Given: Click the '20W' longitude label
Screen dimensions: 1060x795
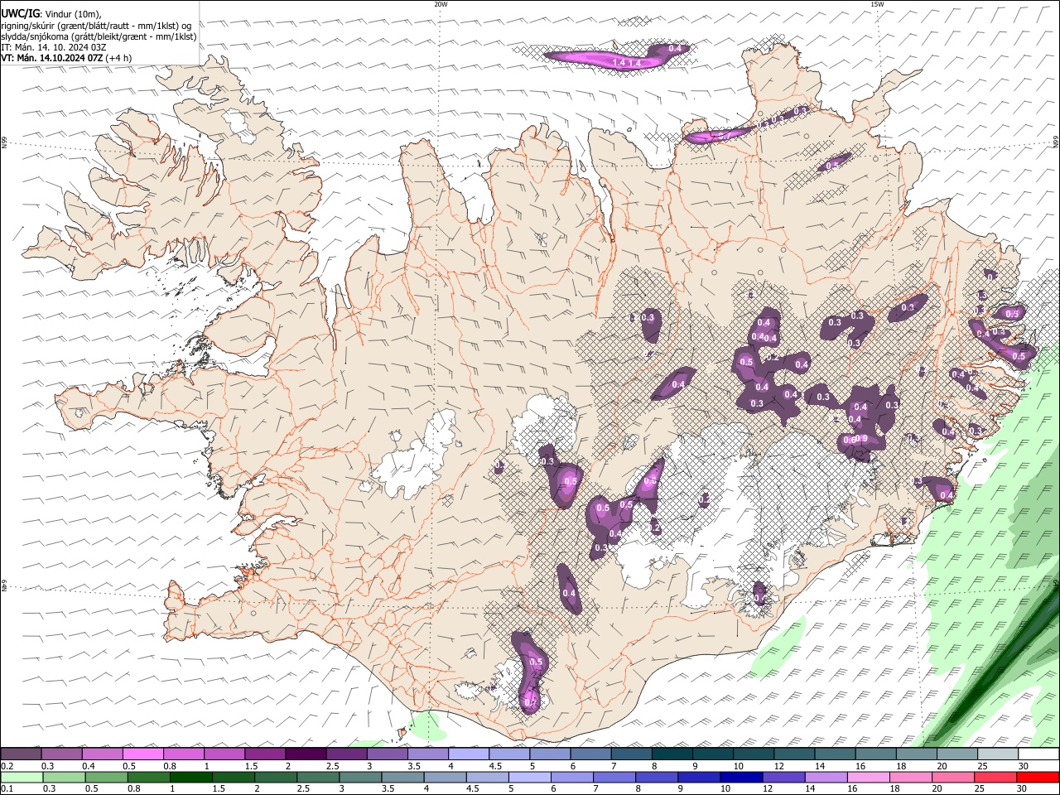Looking at the screenshot, I should click(441, 4).
